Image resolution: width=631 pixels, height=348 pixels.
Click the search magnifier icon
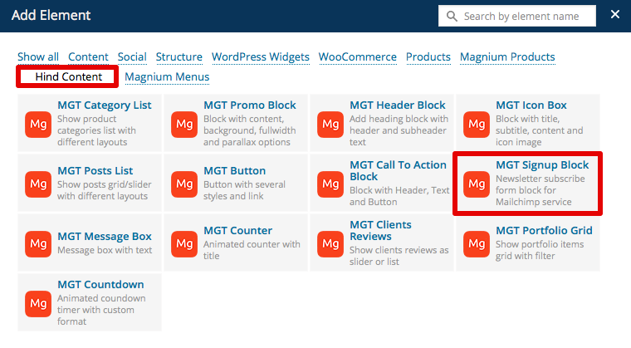click(452, 16)
